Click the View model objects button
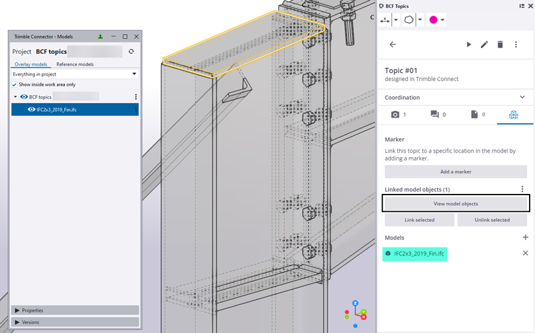 pos(455,203)
